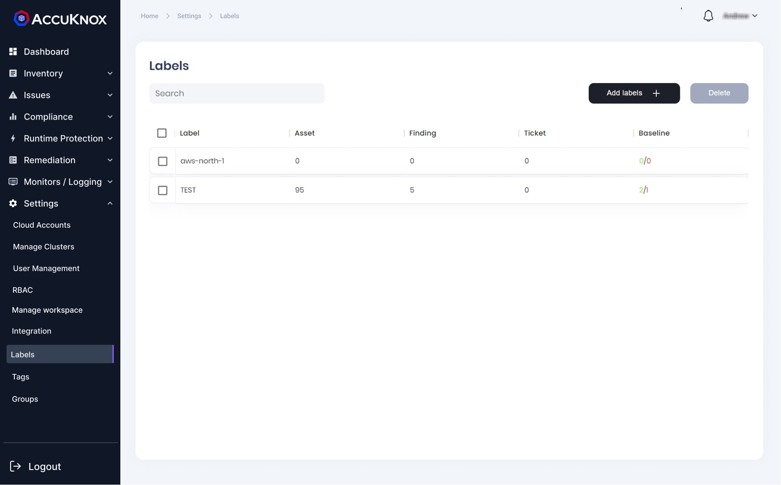Click Dashboard text in sidebar
Screen dimensions: 781x485
(46, 52)
